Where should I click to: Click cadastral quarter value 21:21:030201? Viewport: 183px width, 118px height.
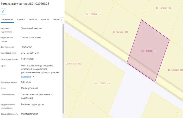28,59
